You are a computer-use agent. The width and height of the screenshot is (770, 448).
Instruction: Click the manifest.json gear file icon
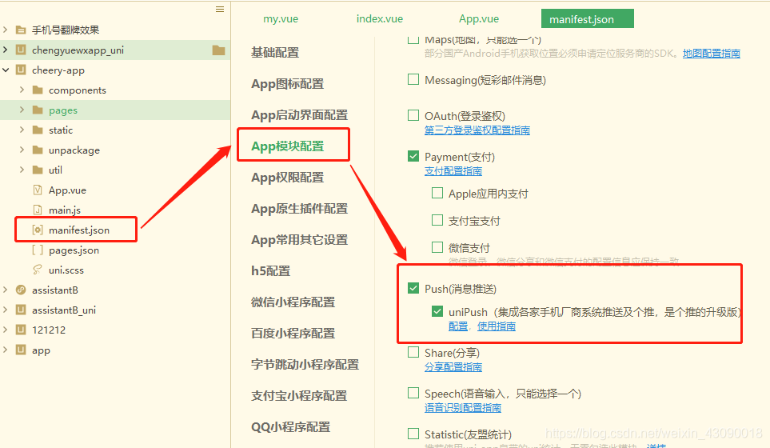38,230
